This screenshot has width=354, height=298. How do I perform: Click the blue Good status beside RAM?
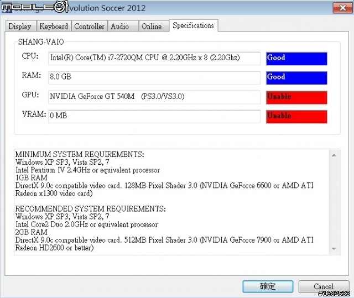(x=296, y=78)
